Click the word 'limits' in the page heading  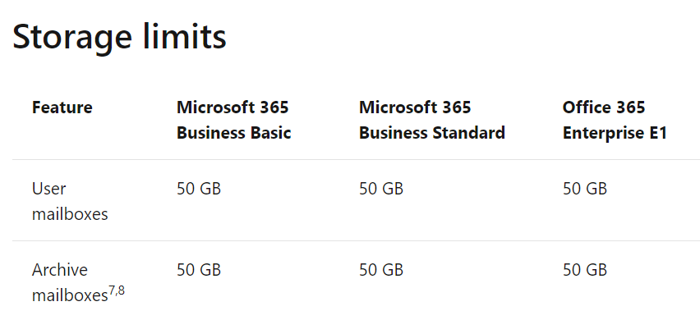point(185,35)
